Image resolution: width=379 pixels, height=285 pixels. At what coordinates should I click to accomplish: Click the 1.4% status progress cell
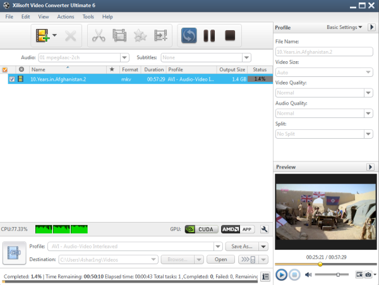(x=260, y=79)
